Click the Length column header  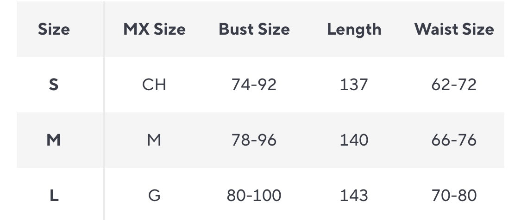coord(354,30)
